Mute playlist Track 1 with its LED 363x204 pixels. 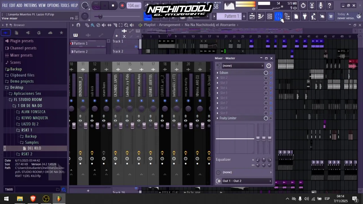pos(136,46)
